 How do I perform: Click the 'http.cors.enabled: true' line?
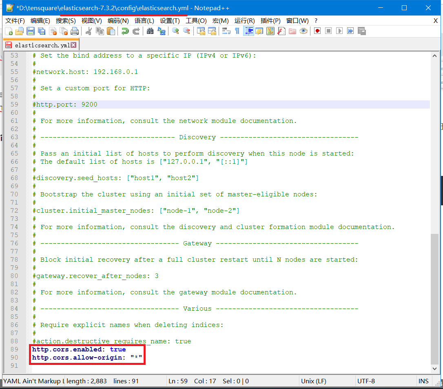coord(79,349)
